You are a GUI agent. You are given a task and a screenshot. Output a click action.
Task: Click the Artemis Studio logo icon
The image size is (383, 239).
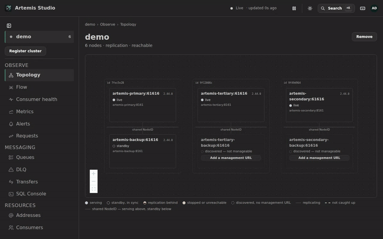tap(8, 8)
